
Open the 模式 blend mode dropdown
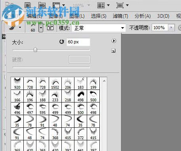pyautogui.click(x=99, y=28)
